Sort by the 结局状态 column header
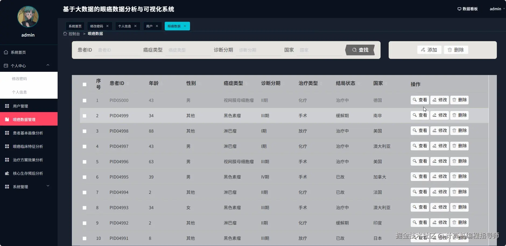The image size is (506, 246). tap(348, 83)
